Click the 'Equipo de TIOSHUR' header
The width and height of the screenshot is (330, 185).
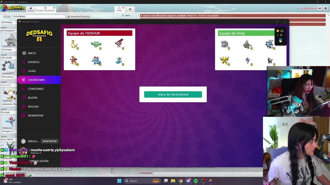click(x=99, y=33)
